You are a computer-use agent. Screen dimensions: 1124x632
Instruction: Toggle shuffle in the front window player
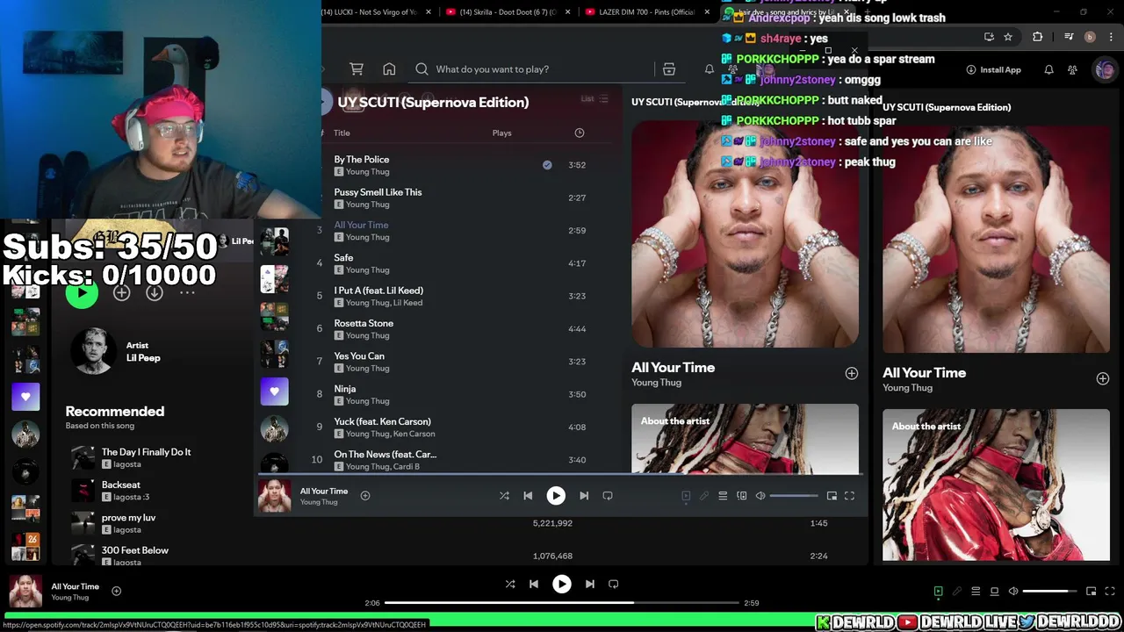(x=504, y=496)
